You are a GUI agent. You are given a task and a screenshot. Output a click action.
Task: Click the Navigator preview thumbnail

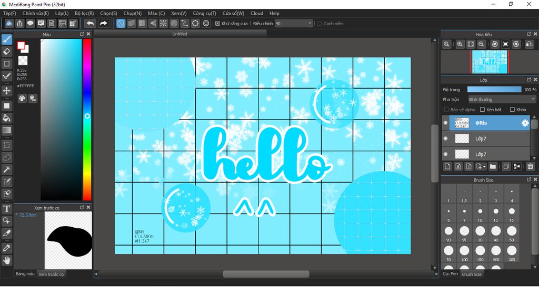[x=490, y=61]
